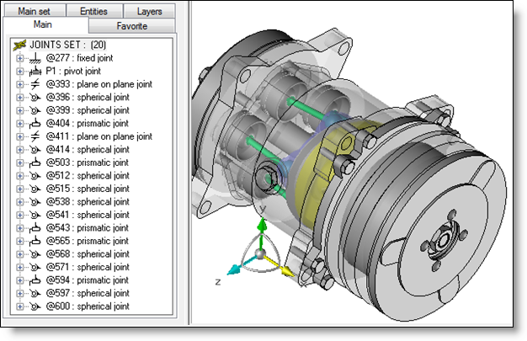
Task: Expand the @411 plane on plane joint
Action: 19,136
